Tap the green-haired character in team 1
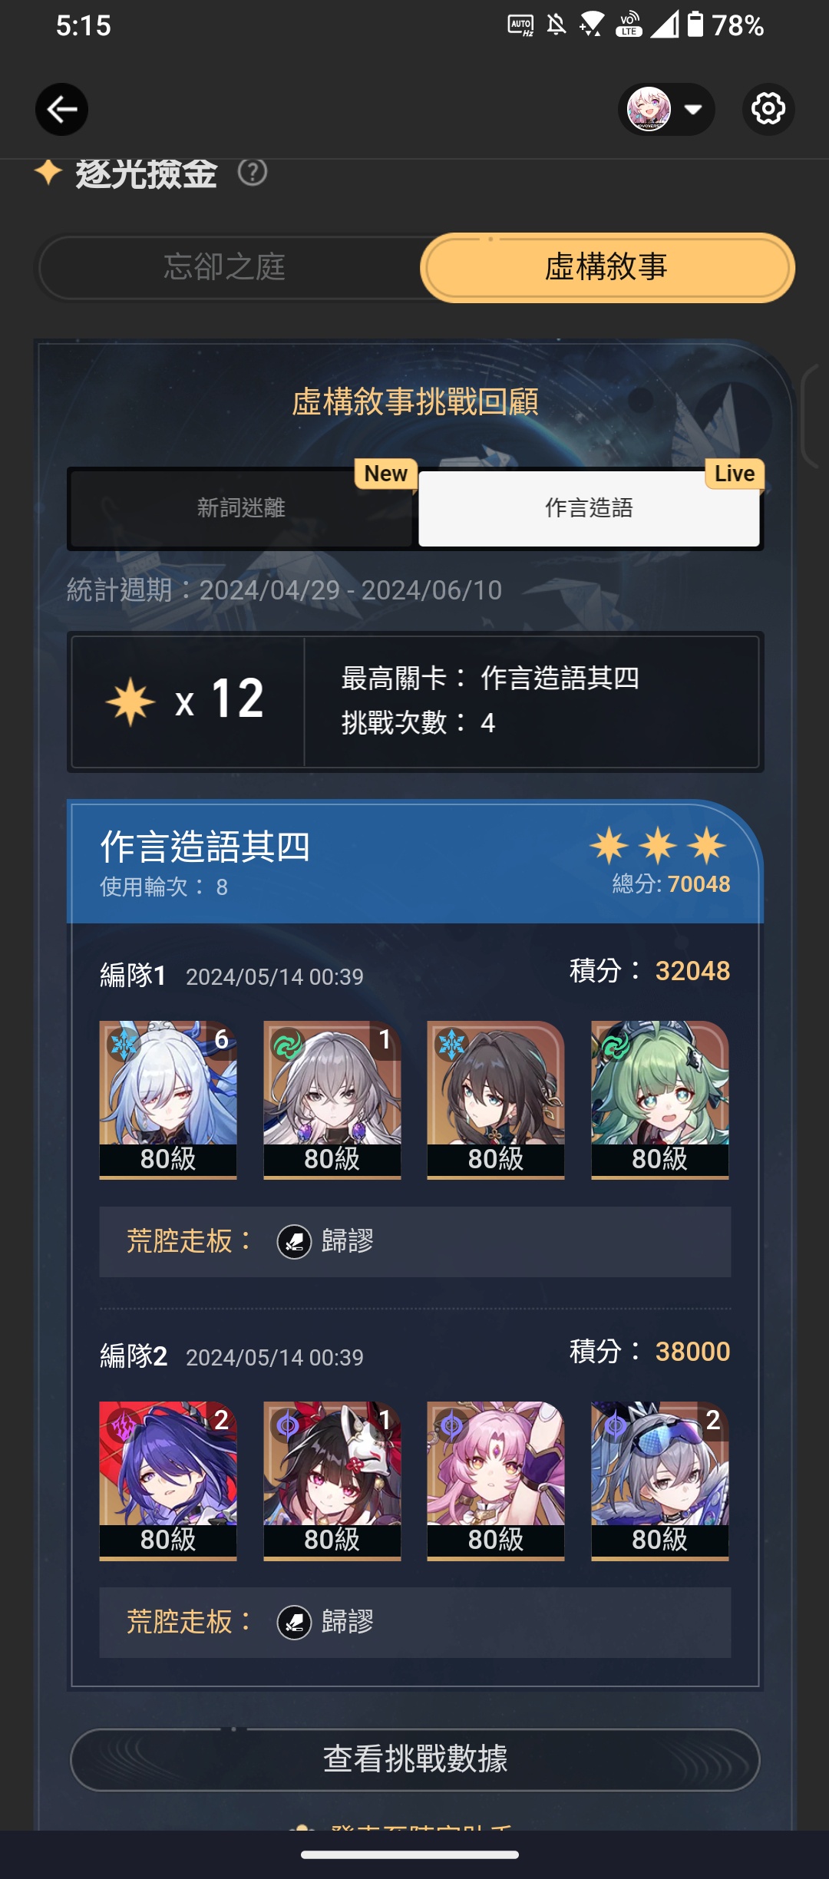Image resolution: width=829 pixels, height=1879 pixels. (x=660, y=1099)
